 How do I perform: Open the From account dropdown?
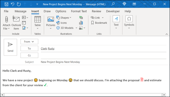click(x=29, y=42)
